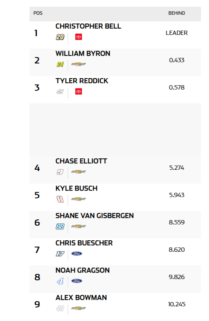209x321 pixels.
Task: Click the Chevrolet logo under Chase Elliott
Action: tap(78, 172)
